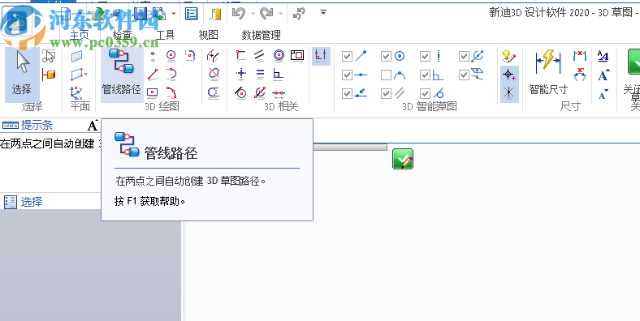640x321 pixels.
Task: Apply the perpendicular relationship icon
Action: click(279, 74)
